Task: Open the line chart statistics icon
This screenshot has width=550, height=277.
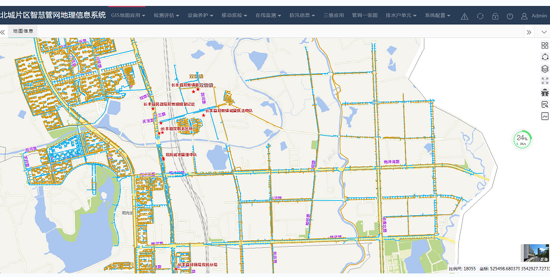Action: (544, 117)
